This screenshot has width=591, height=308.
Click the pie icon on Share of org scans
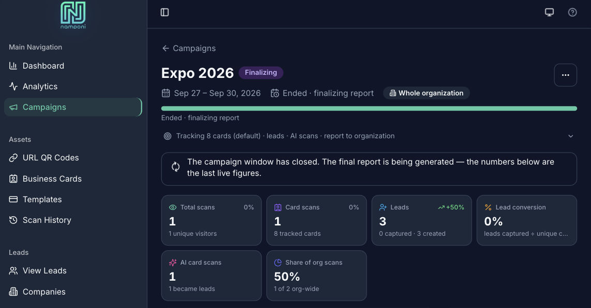tap(278, 263)
